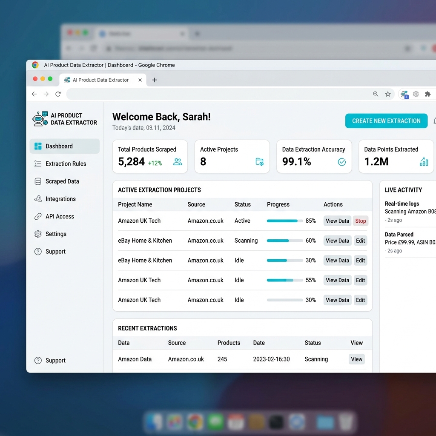Click the checkmark icon in Accuracy card
Image resolution: width=436 pixels, height=436 pixels.
point(342,162)
